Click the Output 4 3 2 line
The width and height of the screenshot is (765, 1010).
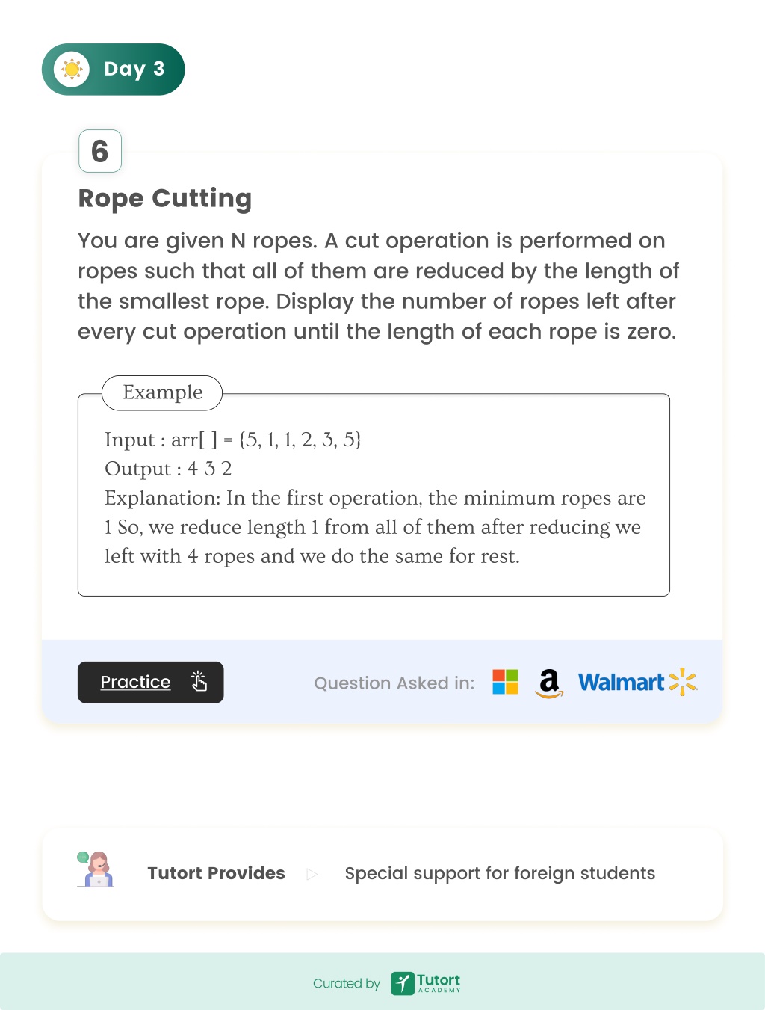[x=168, y=469]
